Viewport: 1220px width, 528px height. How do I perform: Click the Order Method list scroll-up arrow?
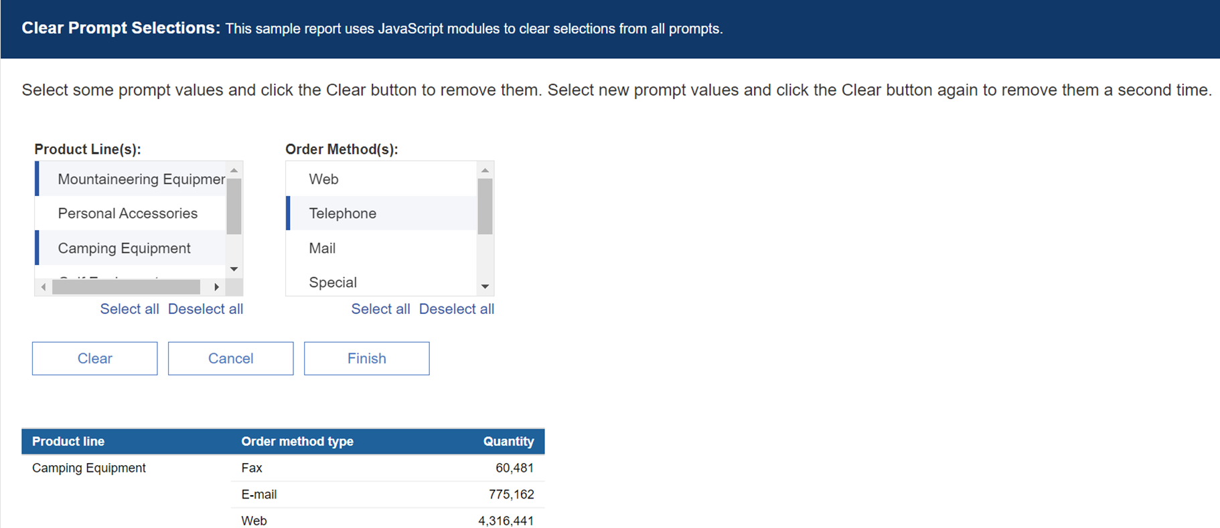[485, 170]
